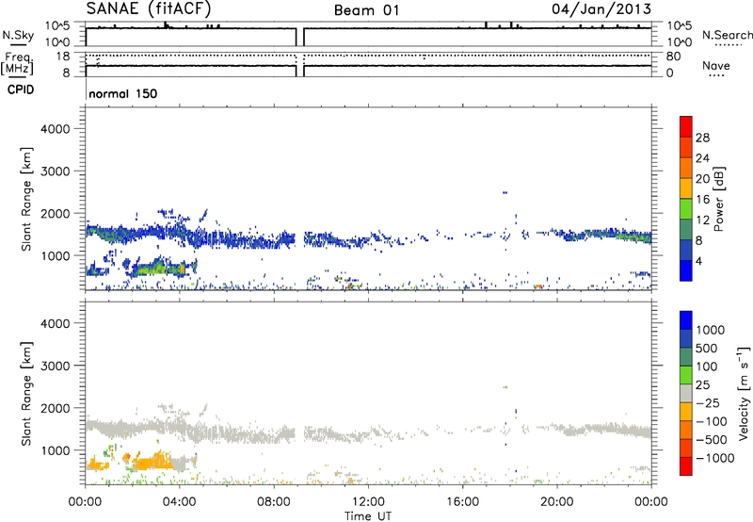
Task: Click the 'Velocity [m s-1]' colorbar label
Action: 744,393
